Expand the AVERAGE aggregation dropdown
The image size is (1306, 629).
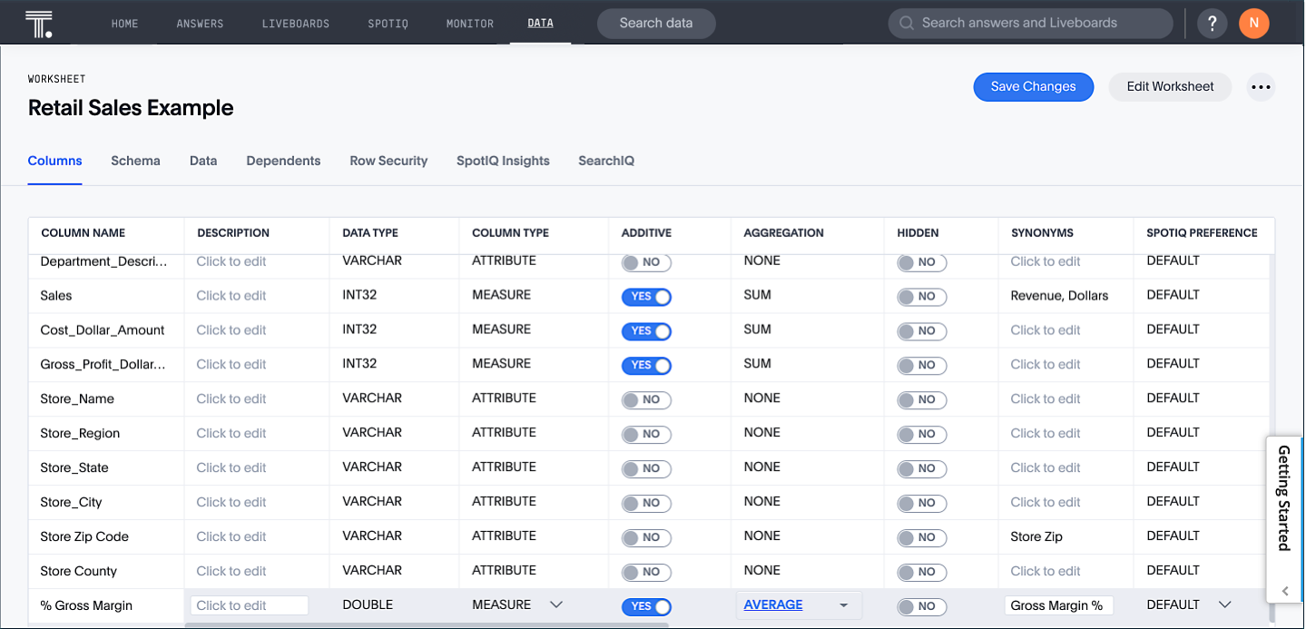tap(843, 605)
